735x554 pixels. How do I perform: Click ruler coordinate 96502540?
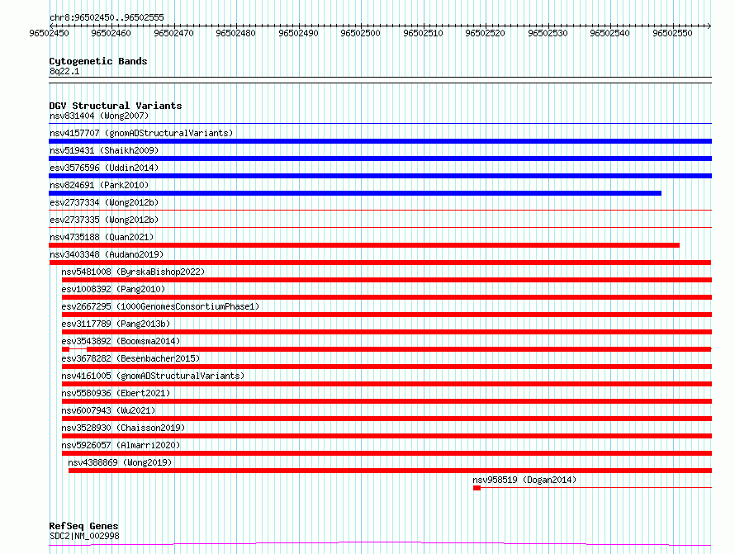609,33
